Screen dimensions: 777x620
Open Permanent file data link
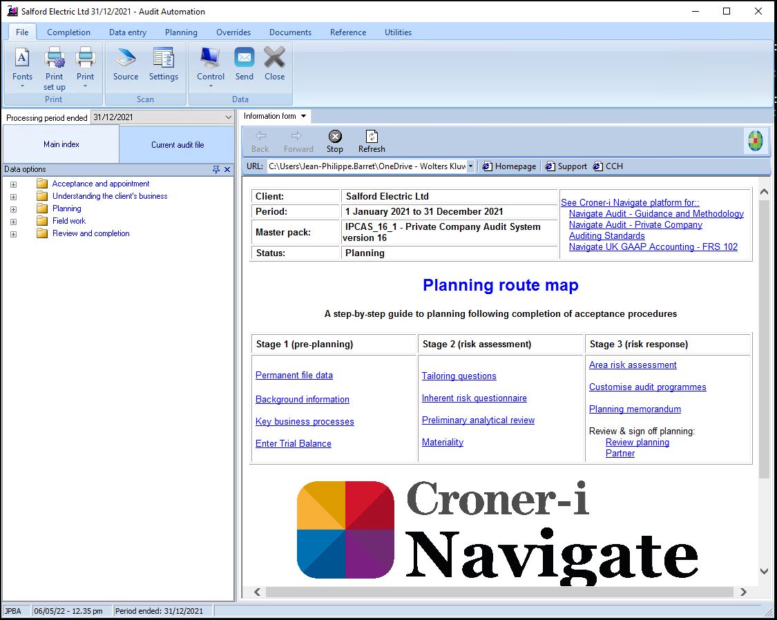294,376
